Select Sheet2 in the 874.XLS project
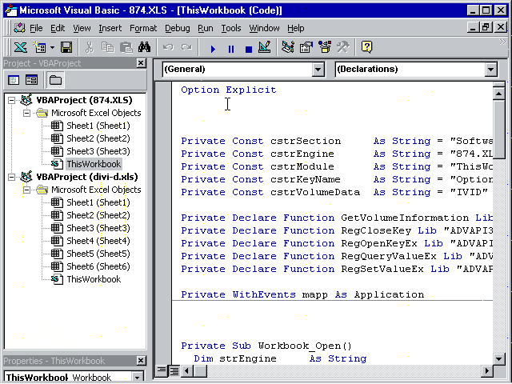 (98, 138)
